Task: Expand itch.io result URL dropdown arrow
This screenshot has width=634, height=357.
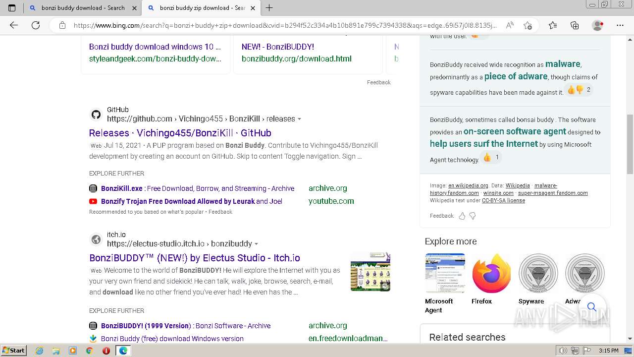Action: 256,244
